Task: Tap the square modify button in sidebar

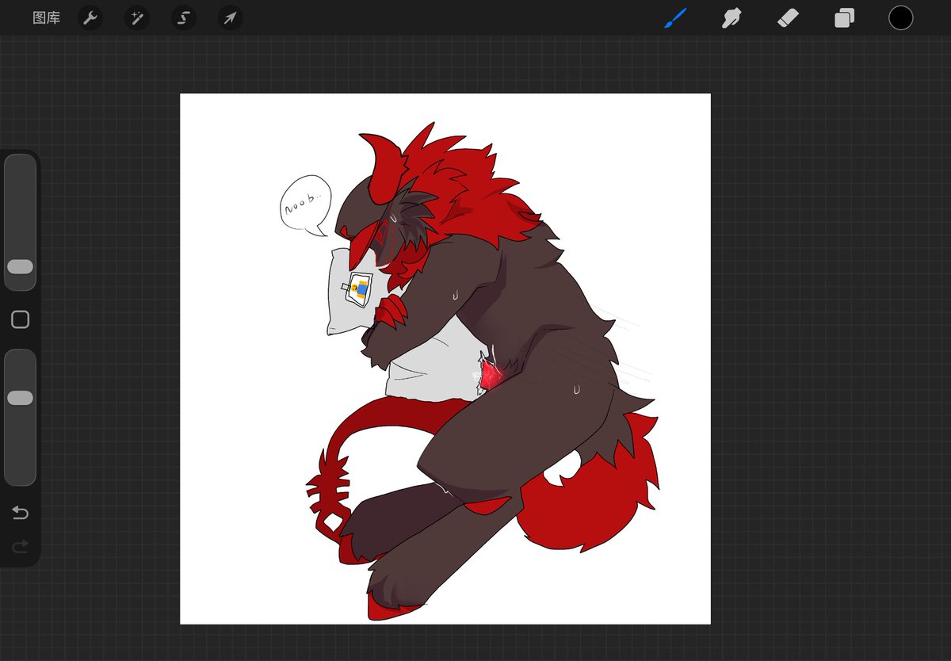Action: pos(21,319)
